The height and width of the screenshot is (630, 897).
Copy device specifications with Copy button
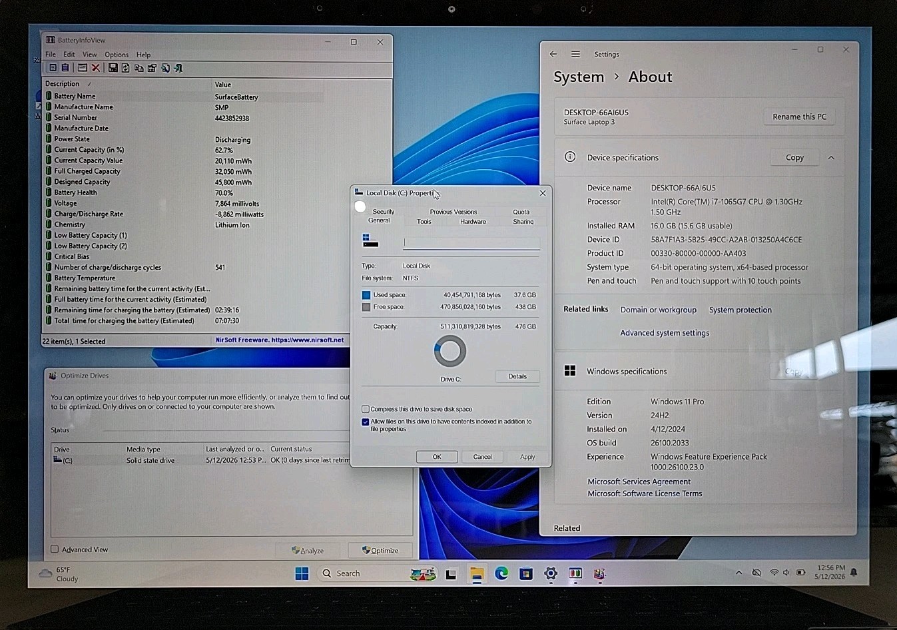point(794,158)
